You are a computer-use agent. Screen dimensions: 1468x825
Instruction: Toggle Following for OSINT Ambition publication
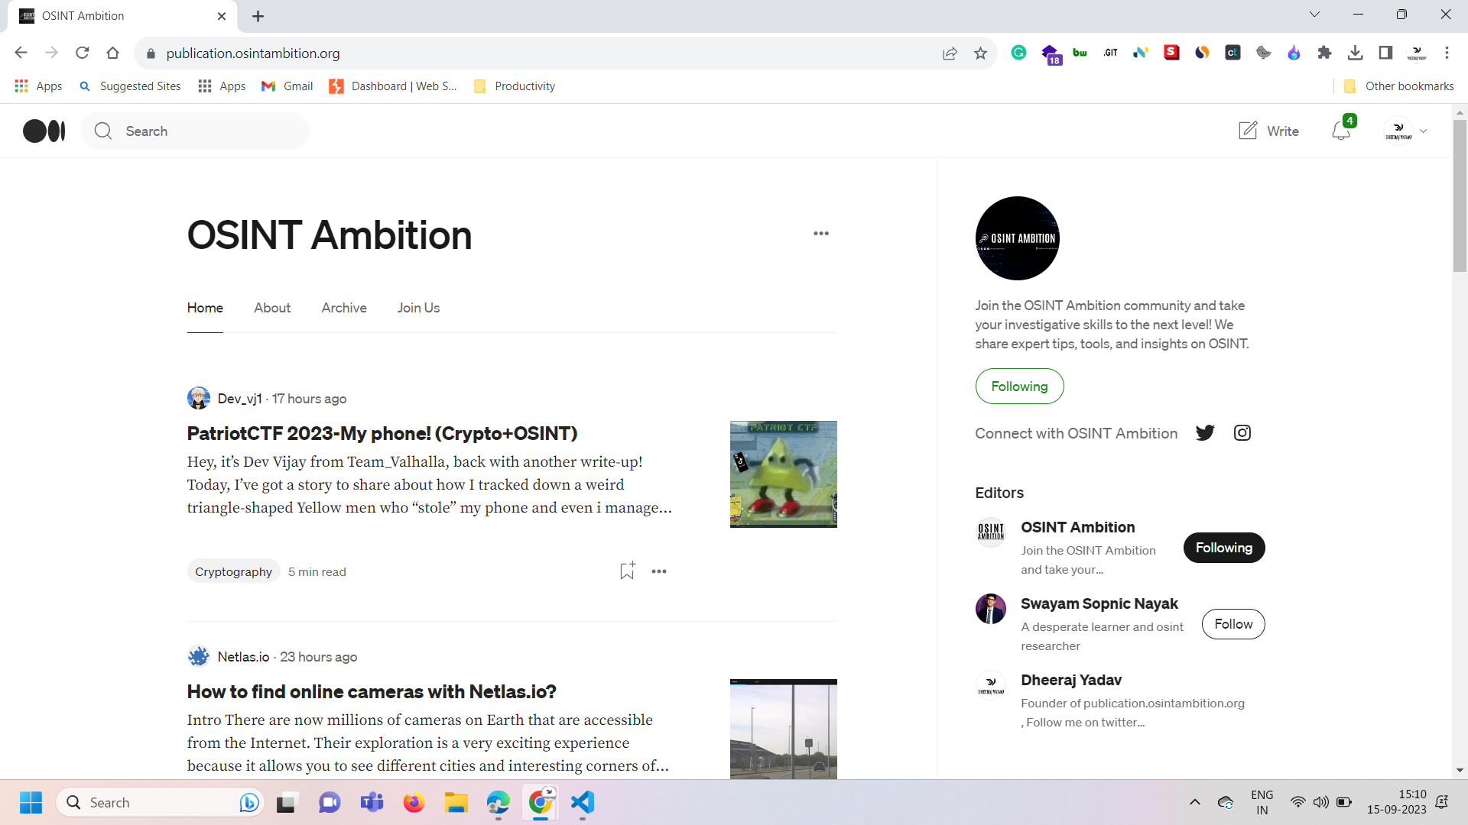1019,387
